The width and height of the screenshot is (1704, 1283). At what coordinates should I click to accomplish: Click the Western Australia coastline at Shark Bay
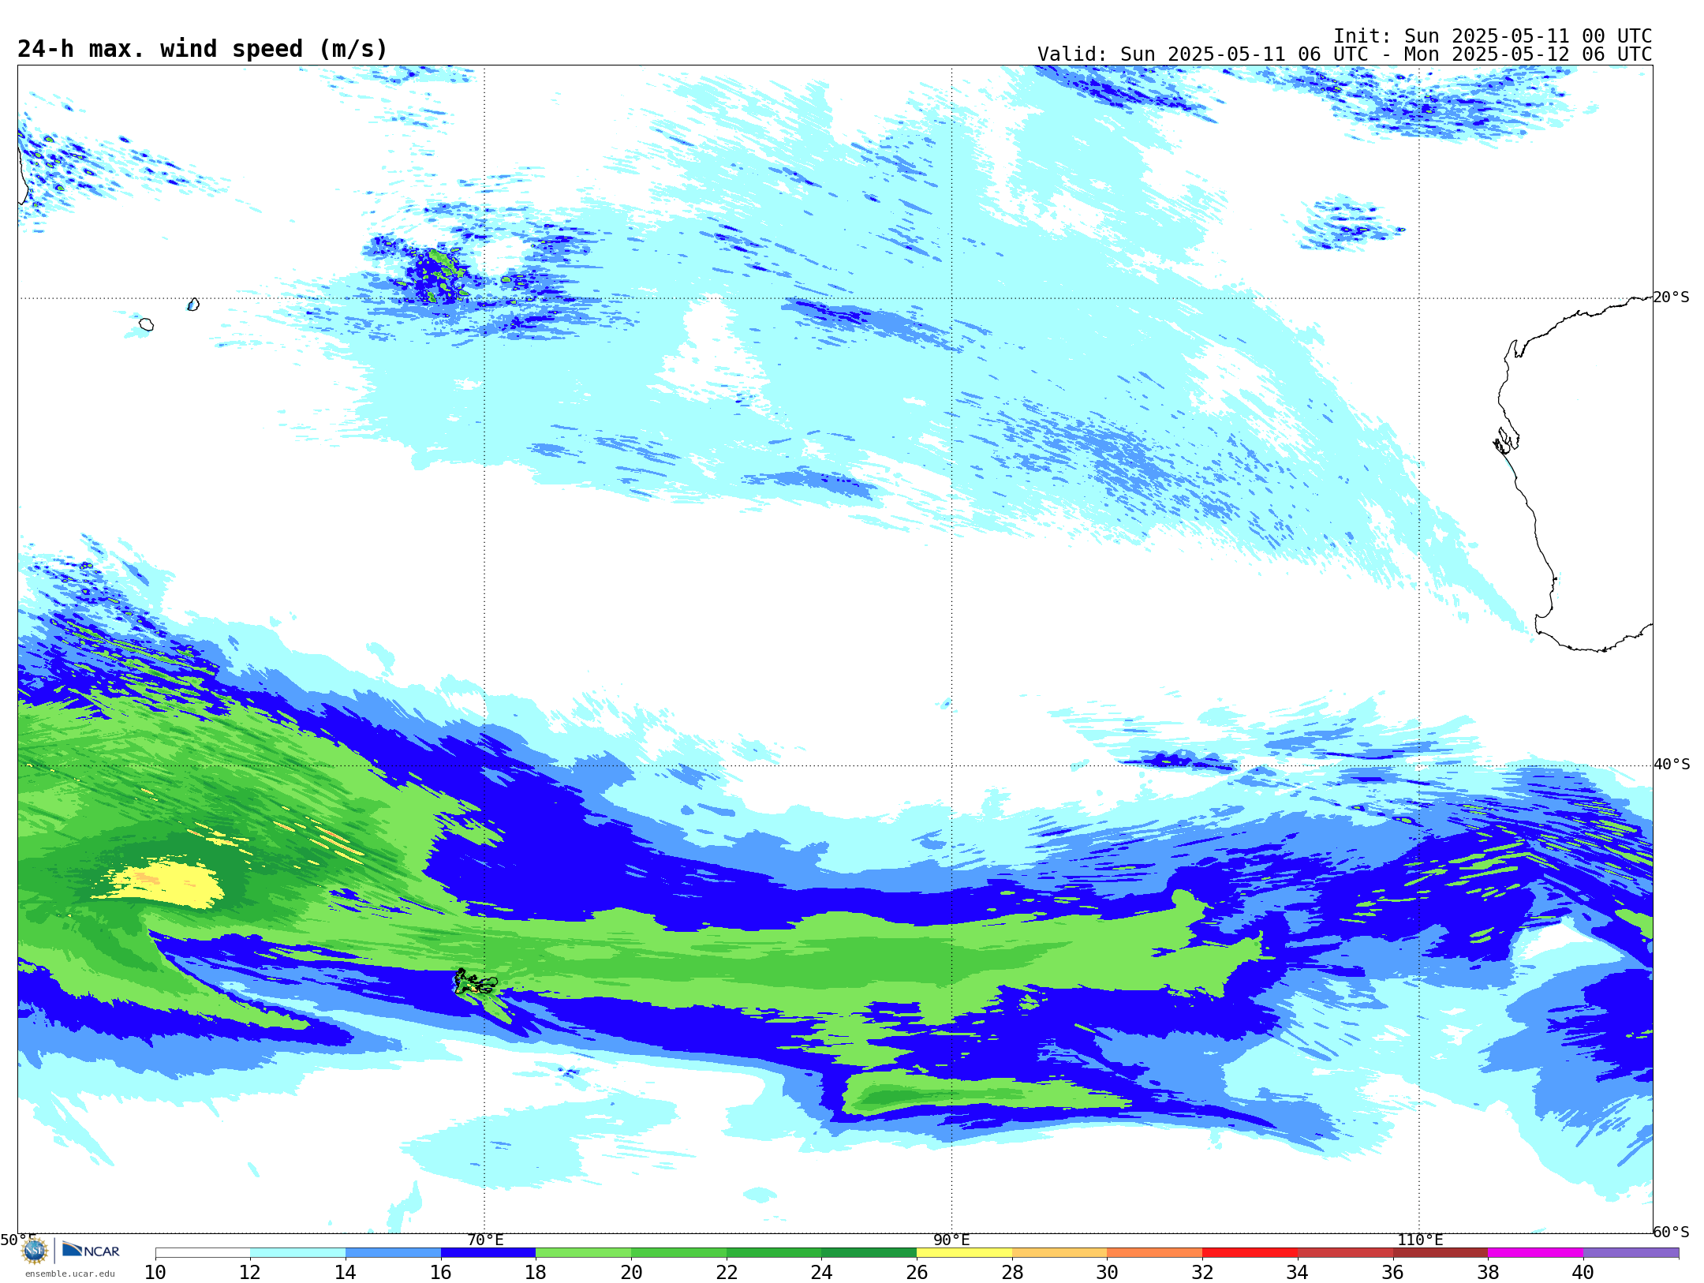[1505, 440]
